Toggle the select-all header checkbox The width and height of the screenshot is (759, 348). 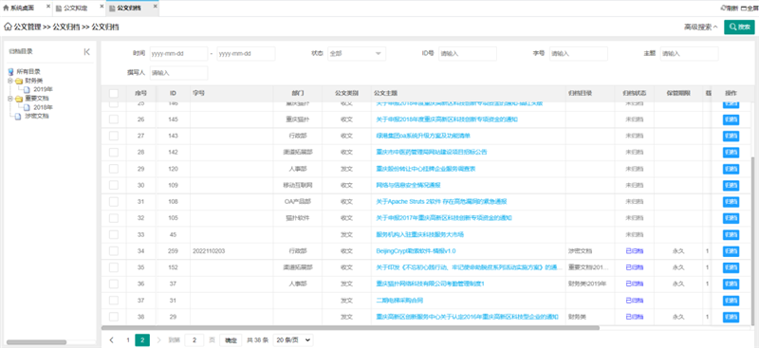tap(114, 94)
